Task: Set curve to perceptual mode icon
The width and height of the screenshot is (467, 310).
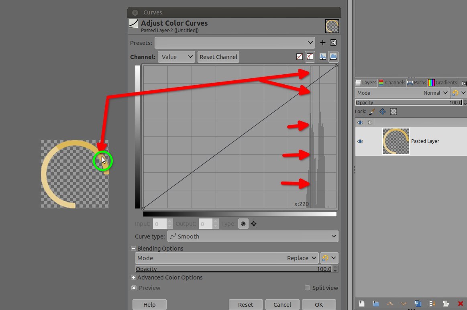Action: click(x=310, y=57)
